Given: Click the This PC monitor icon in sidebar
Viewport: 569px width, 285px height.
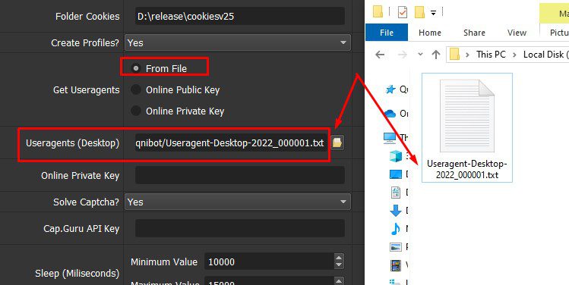Looking at the screenshot, I should 390,137.
